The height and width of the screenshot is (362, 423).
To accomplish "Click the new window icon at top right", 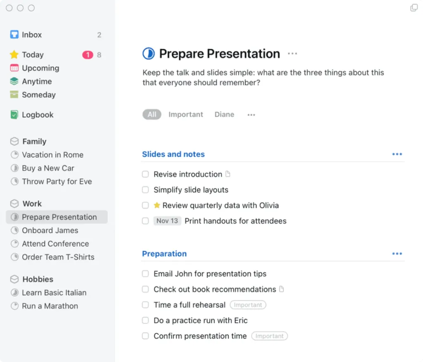I will [x=413, y=8].
